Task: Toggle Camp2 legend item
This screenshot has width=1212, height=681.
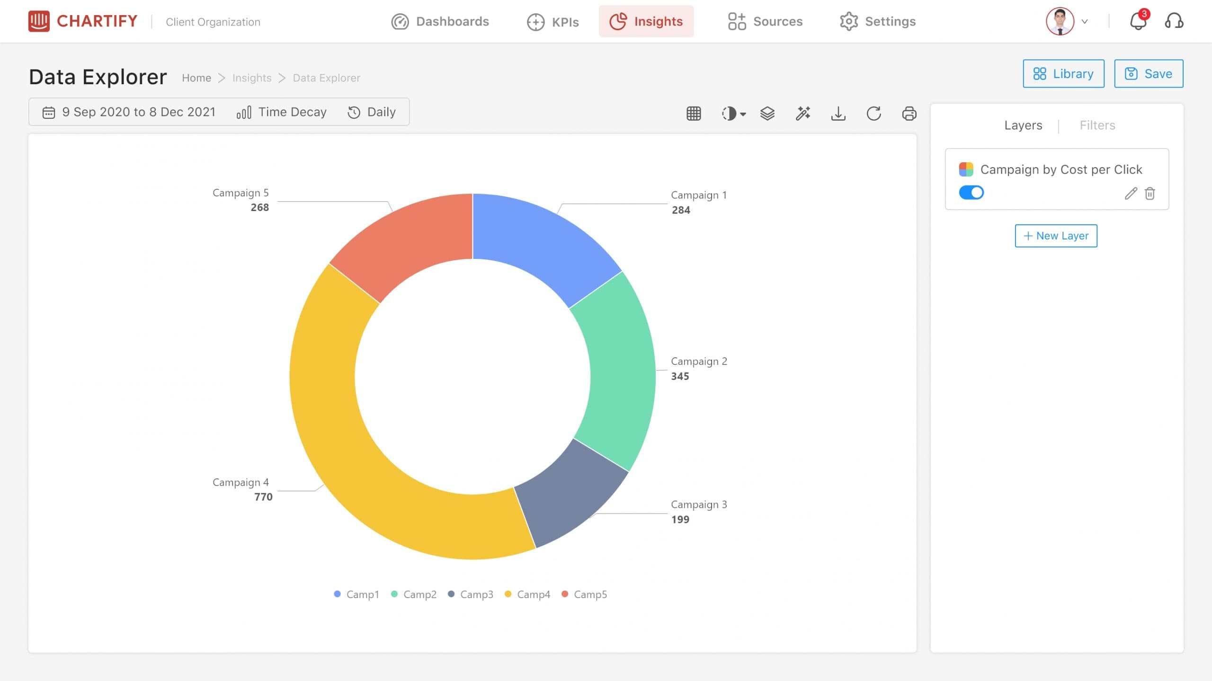Action: (x=414, y=594)
